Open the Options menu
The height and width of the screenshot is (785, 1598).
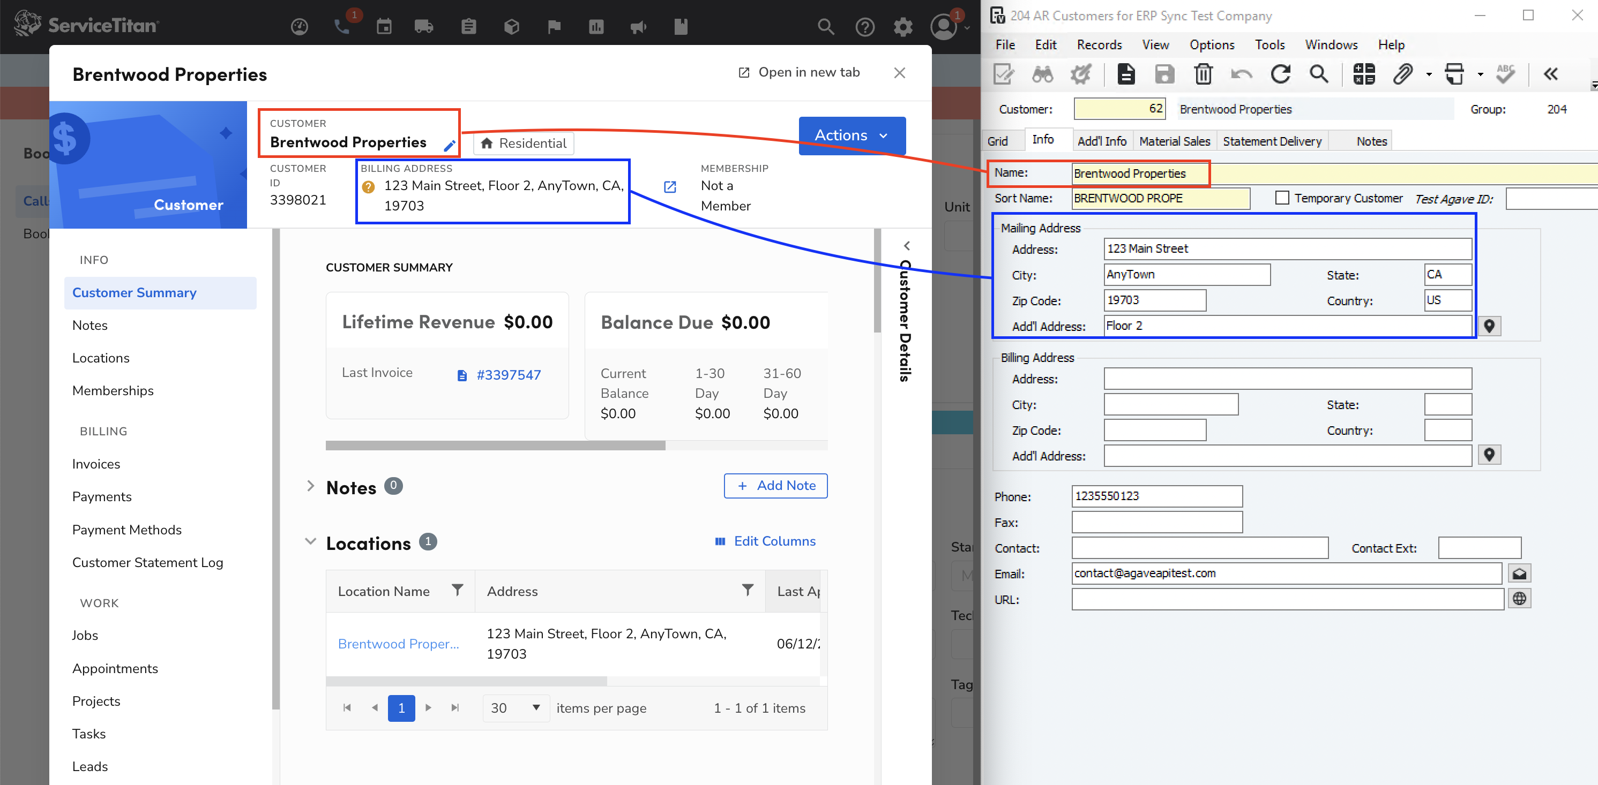click(x=1212, y=44)
